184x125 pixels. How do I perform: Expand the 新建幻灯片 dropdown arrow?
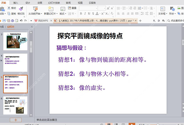pos(57,14)
